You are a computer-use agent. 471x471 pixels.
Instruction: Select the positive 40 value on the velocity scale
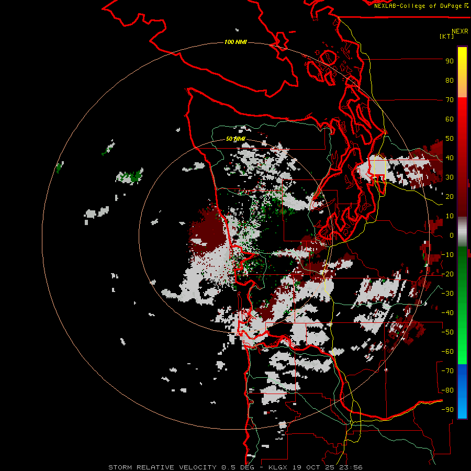450,158
